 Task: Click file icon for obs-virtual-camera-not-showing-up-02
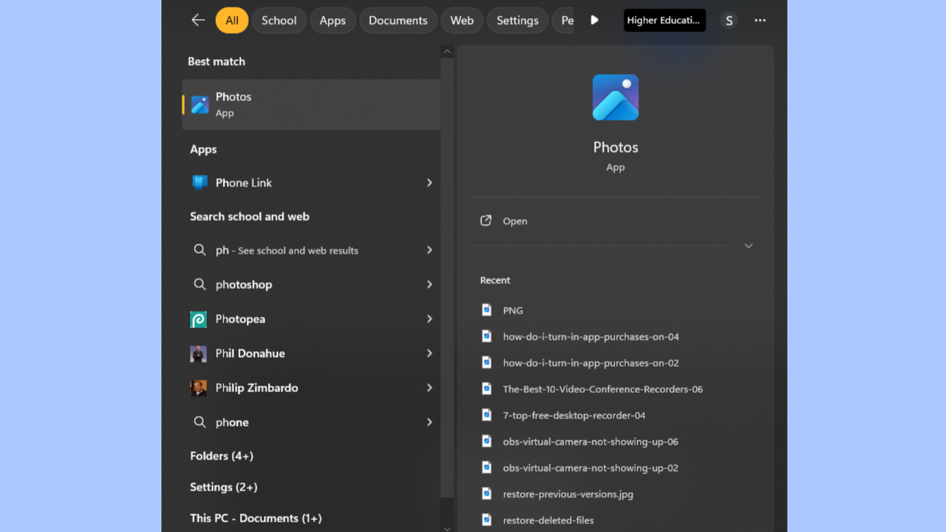coord(486,467)
